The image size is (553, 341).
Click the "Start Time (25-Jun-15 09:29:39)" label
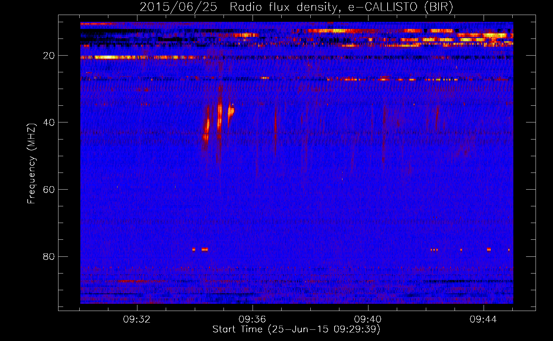(x=296, y=329)
